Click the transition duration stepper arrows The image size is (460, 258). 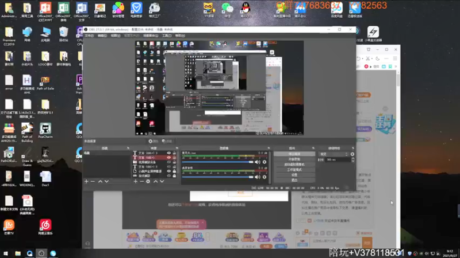(x=353, y=160)
